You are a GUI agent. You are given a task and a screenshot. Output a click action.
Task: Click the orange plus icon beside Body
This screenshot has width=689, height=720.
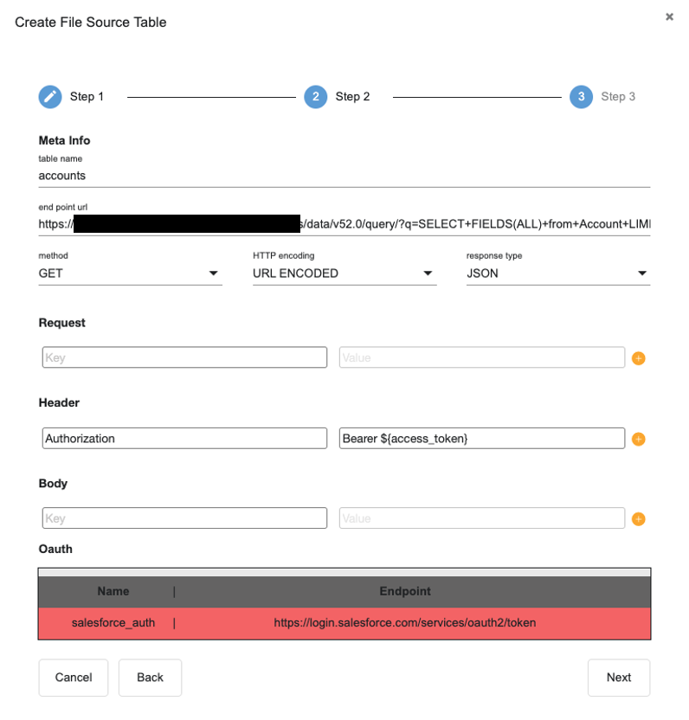pyautogui.click(x=639, y=519)
